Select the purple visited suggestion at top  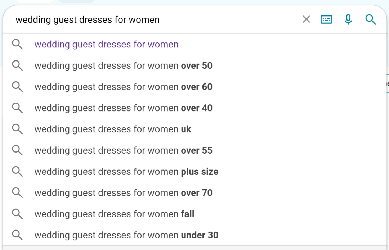pos(106,45)
